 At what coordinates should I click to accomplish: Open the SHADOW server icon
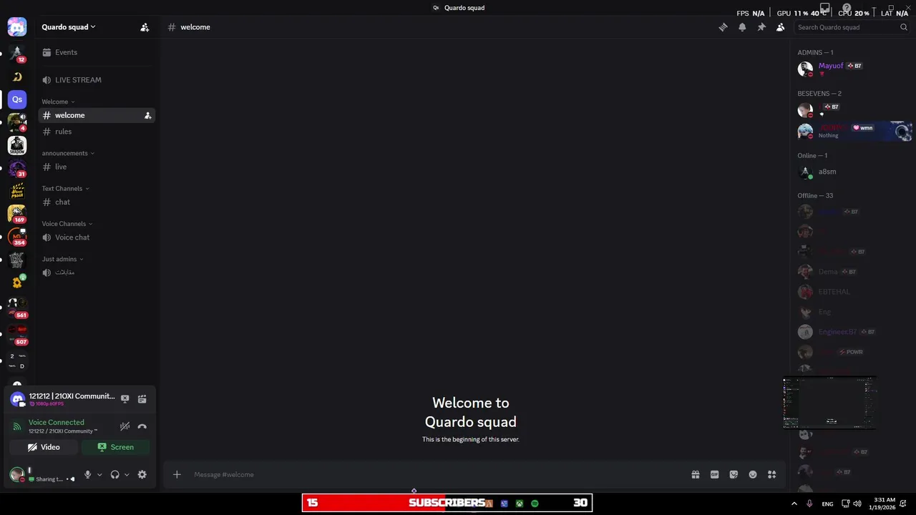pos(17,145)
